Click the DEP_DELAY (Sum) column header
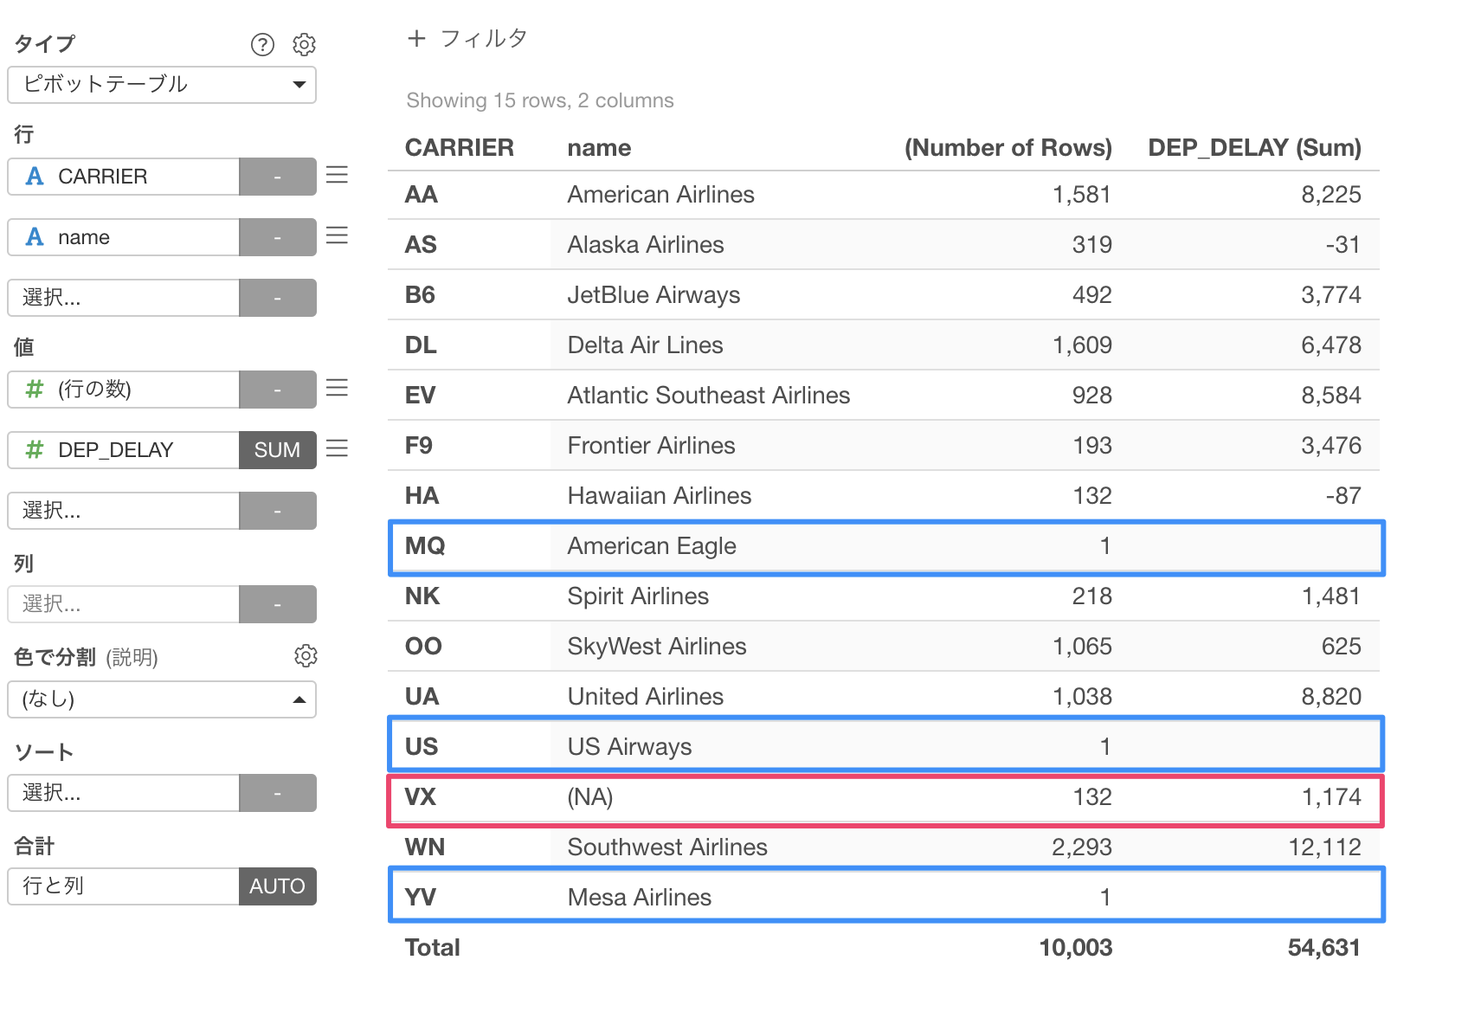Screen dimensions: 1468x1018 tap(1254, 147)
